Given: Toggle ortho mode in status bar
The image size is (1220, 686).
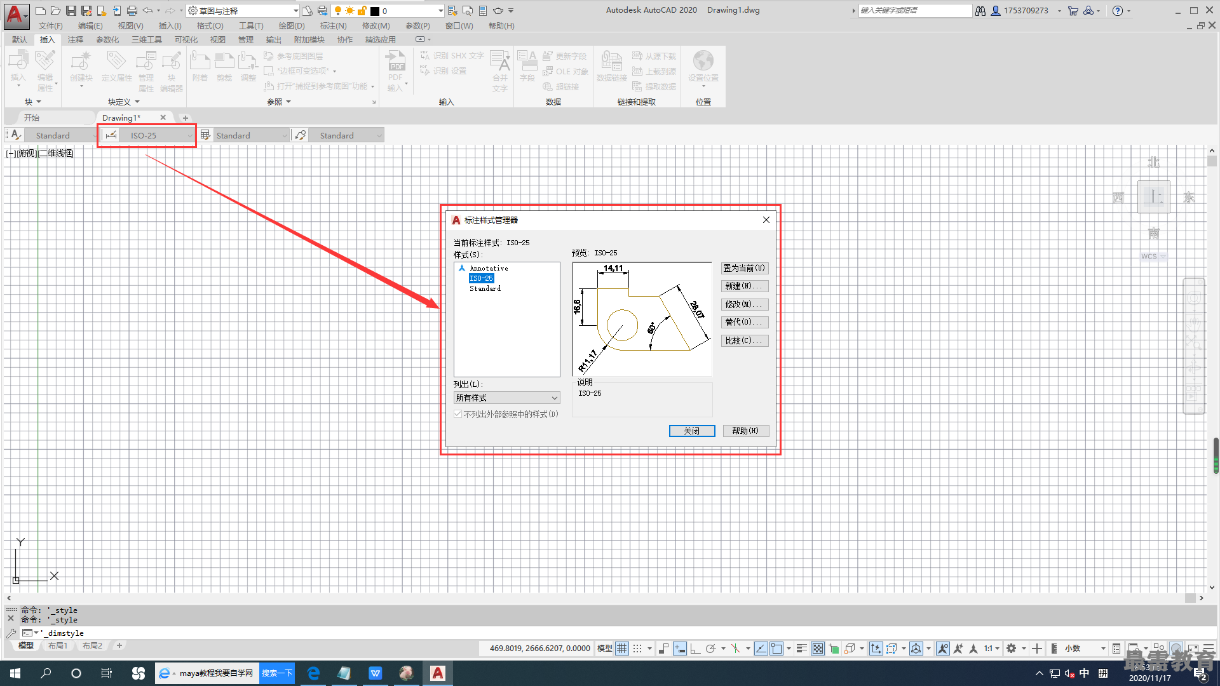Looking at the screenshot, I should (695, 649).
